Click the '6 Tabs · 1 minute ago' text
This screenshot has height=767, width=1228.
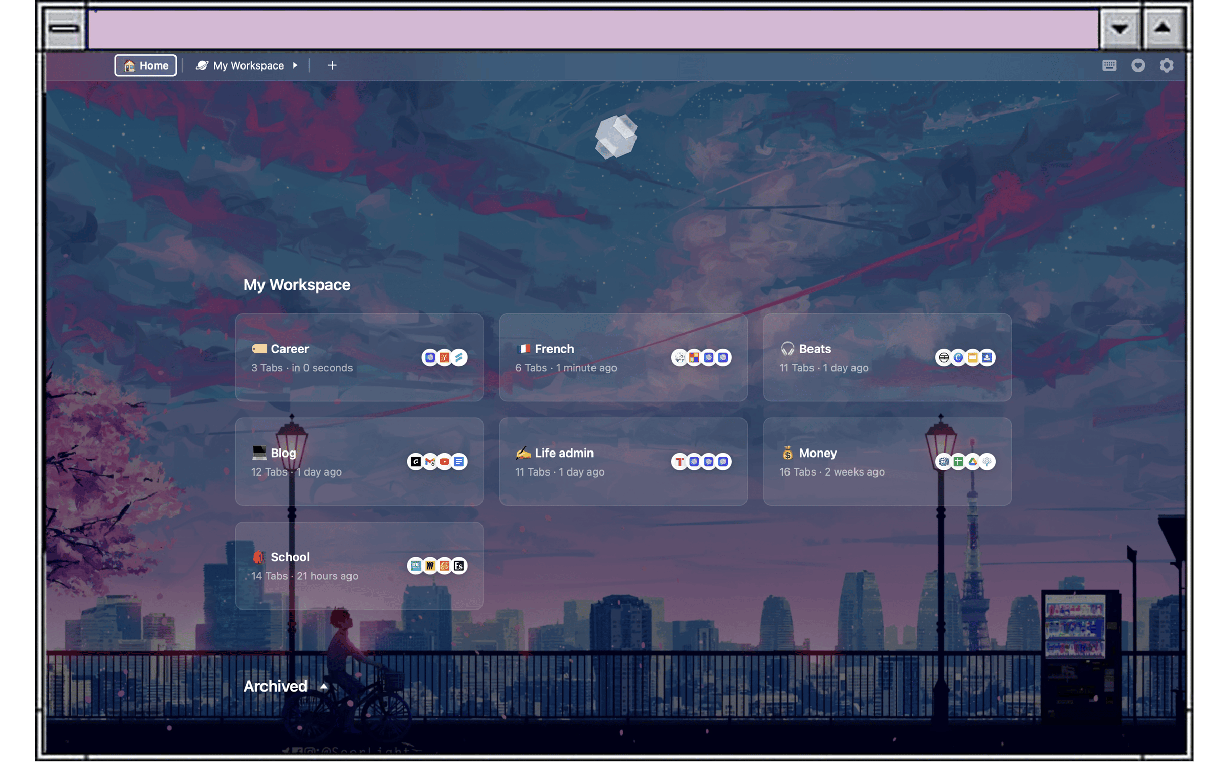(566, 368)
